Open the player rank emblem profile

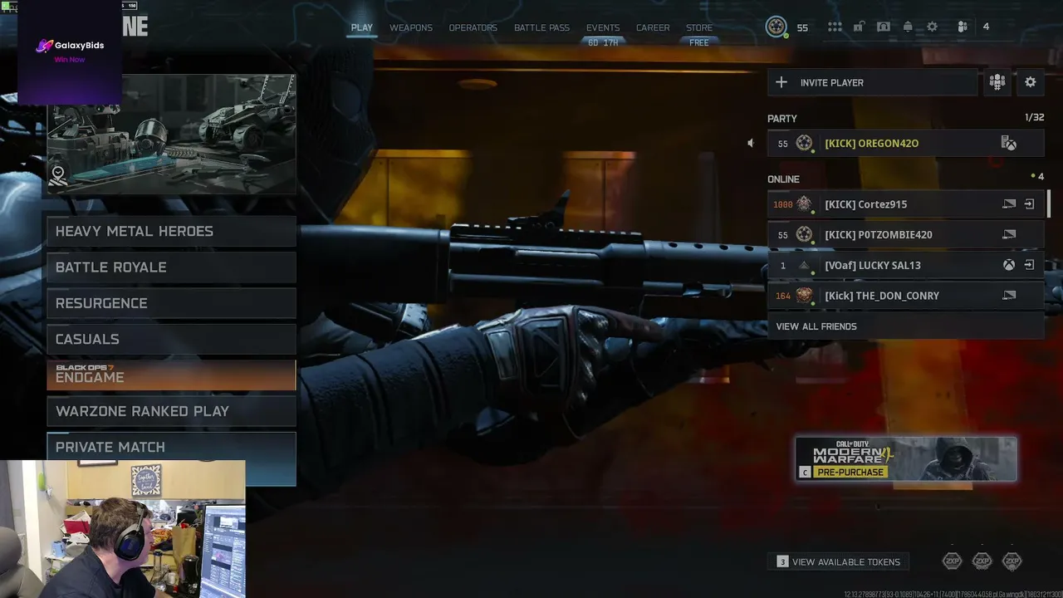click(x=776, y=27)
